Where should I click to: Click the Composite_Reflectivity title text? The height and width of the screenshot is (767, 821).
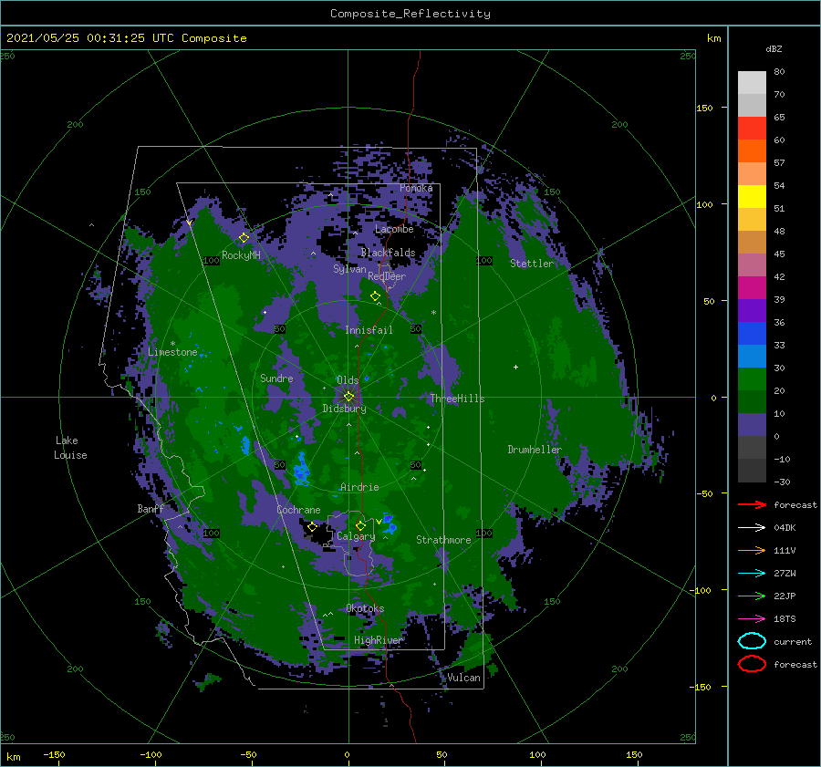point(410,14)
